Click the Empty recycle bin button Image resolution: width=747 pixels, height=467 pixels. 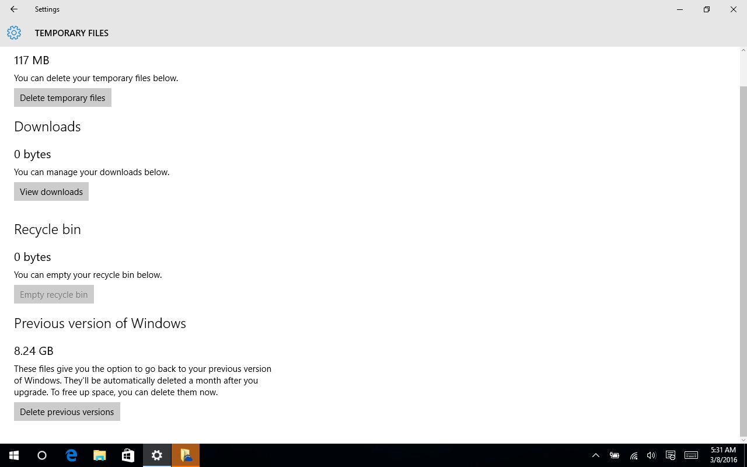tap(54, 294)
